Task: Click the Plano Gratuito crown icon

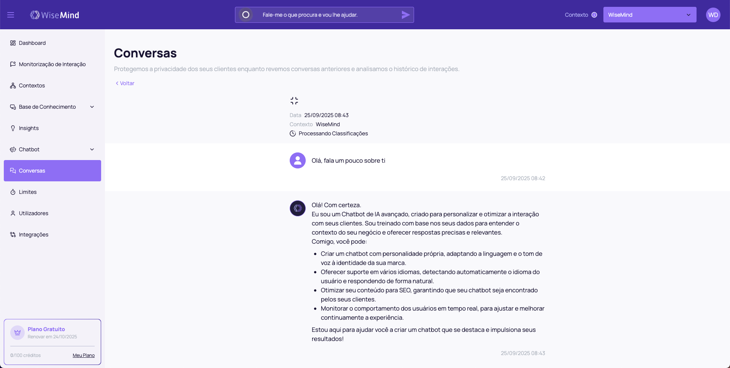Action: [x=17, y=333]
